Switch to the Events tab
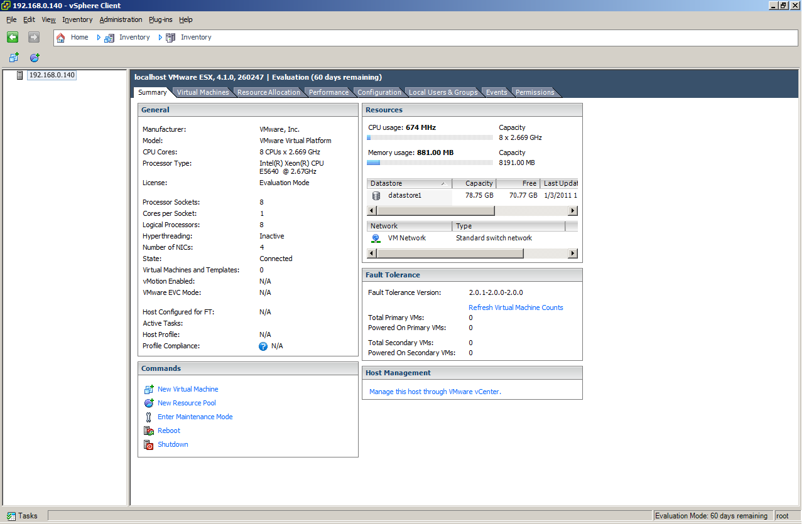 tap(496, 92)
